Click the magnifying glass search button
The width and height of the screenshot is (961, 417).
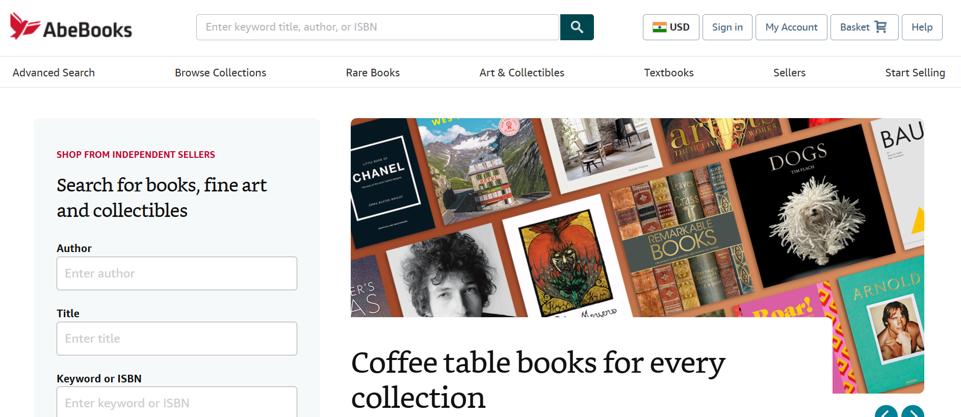[577, 27]
